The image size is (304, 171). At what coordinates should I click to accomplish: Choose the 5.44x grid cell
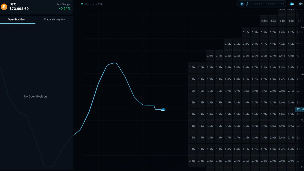coord(282,44)
